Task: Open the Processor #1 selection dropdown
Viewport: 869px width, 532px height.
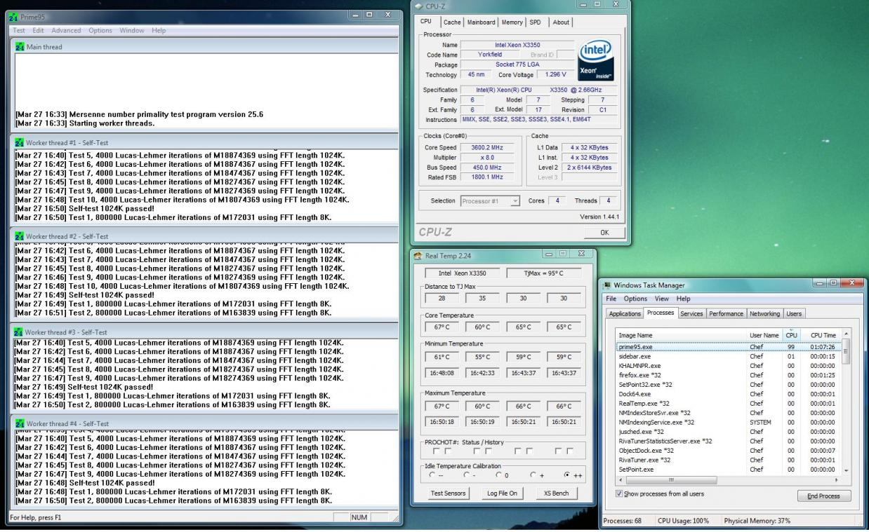Action: pos(490,201)
